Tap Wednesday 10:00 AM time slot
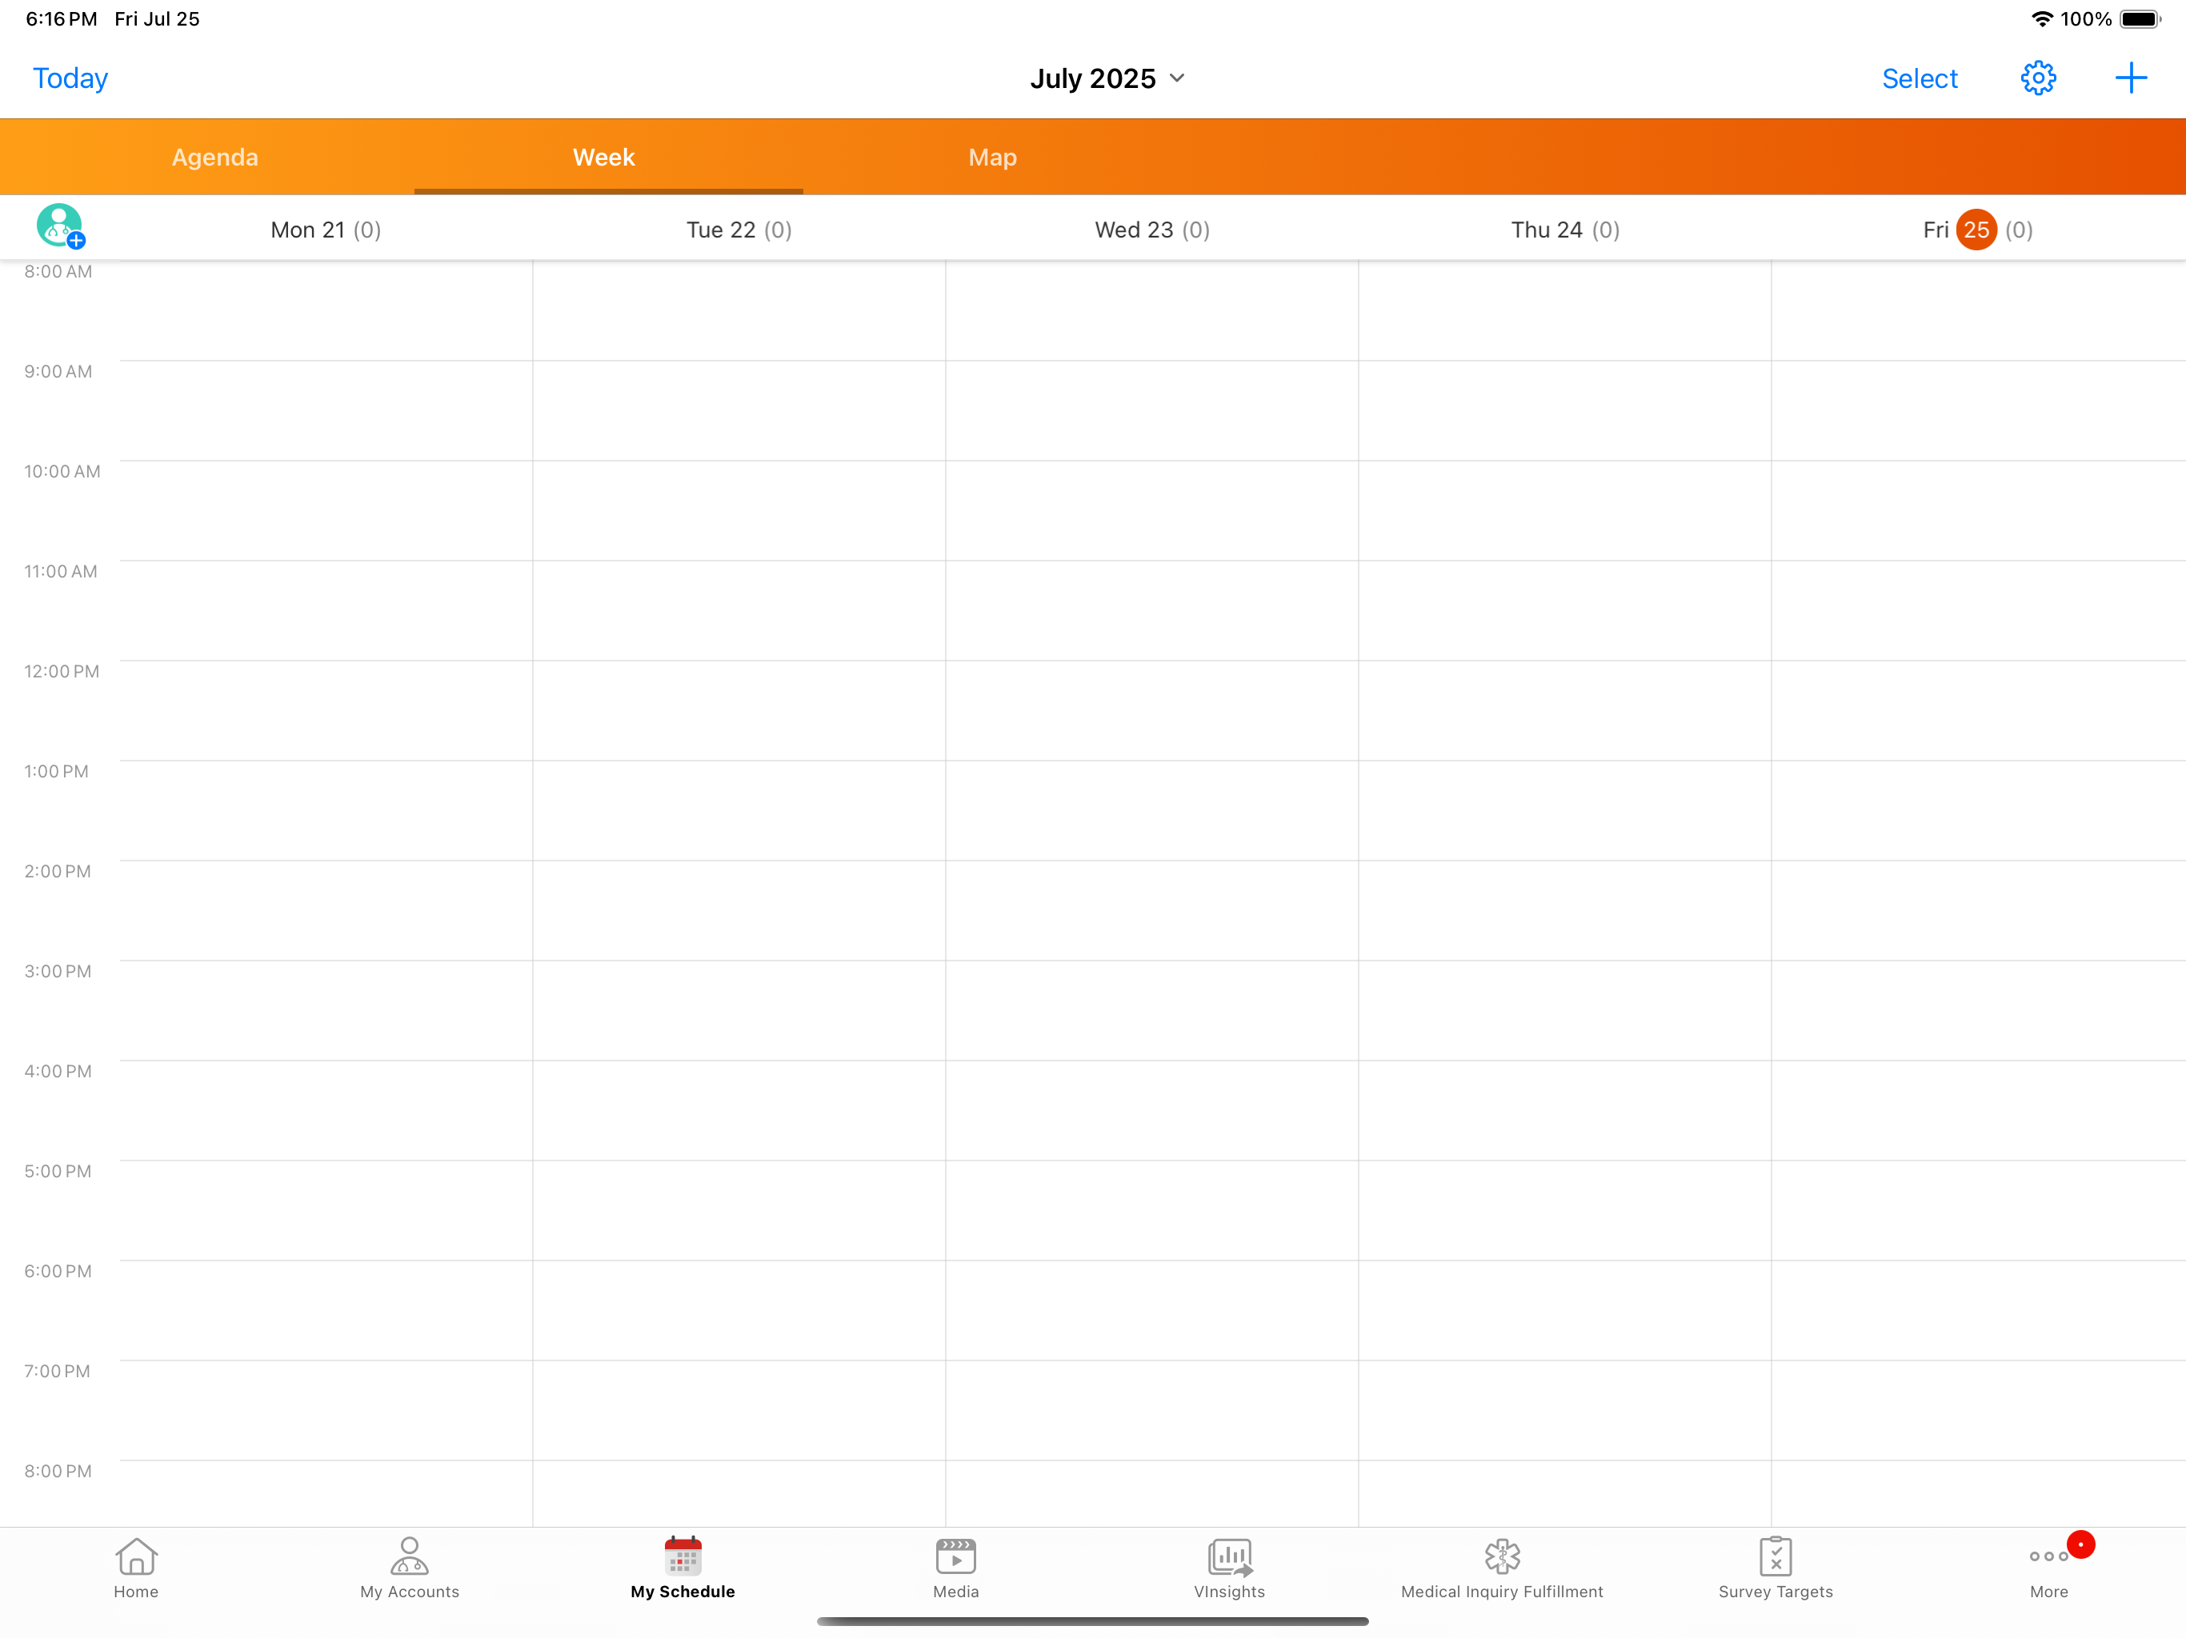 click(1151, 509)
